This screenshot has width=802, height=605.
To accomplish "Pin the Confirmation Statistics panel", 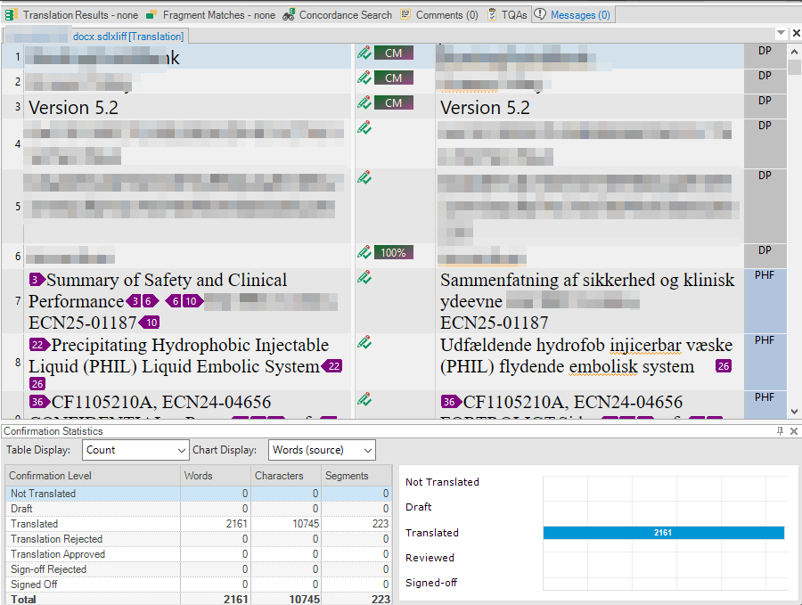I will click(x=780, y=431).
